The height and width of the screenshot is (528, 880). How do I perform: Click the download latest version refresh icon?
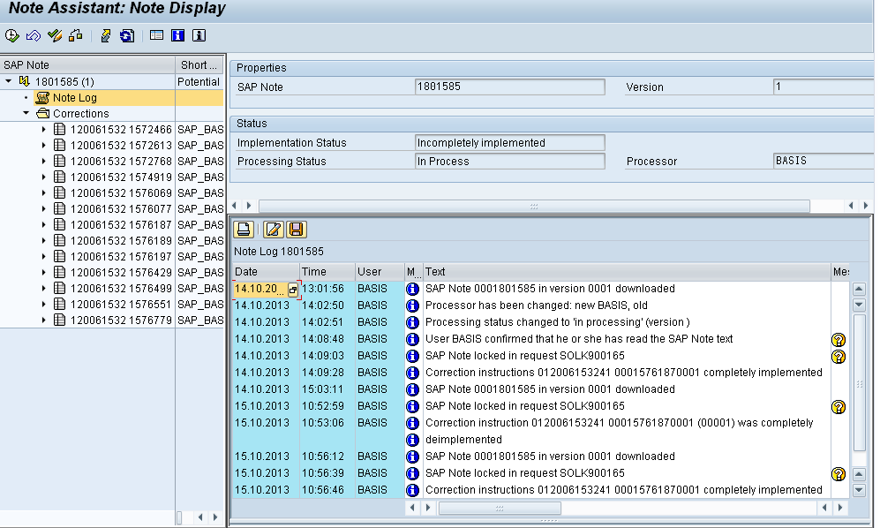click(x=127, y=36)
